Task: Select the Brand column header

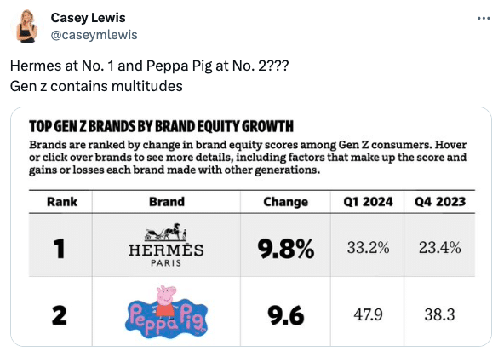Action: 167,202
